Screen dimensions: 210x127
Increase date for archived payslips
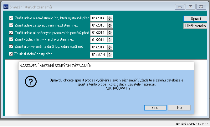[x=110, y=39]
